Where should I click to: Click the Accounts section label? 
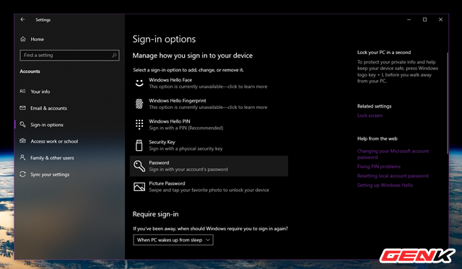(x=30, y=71)
